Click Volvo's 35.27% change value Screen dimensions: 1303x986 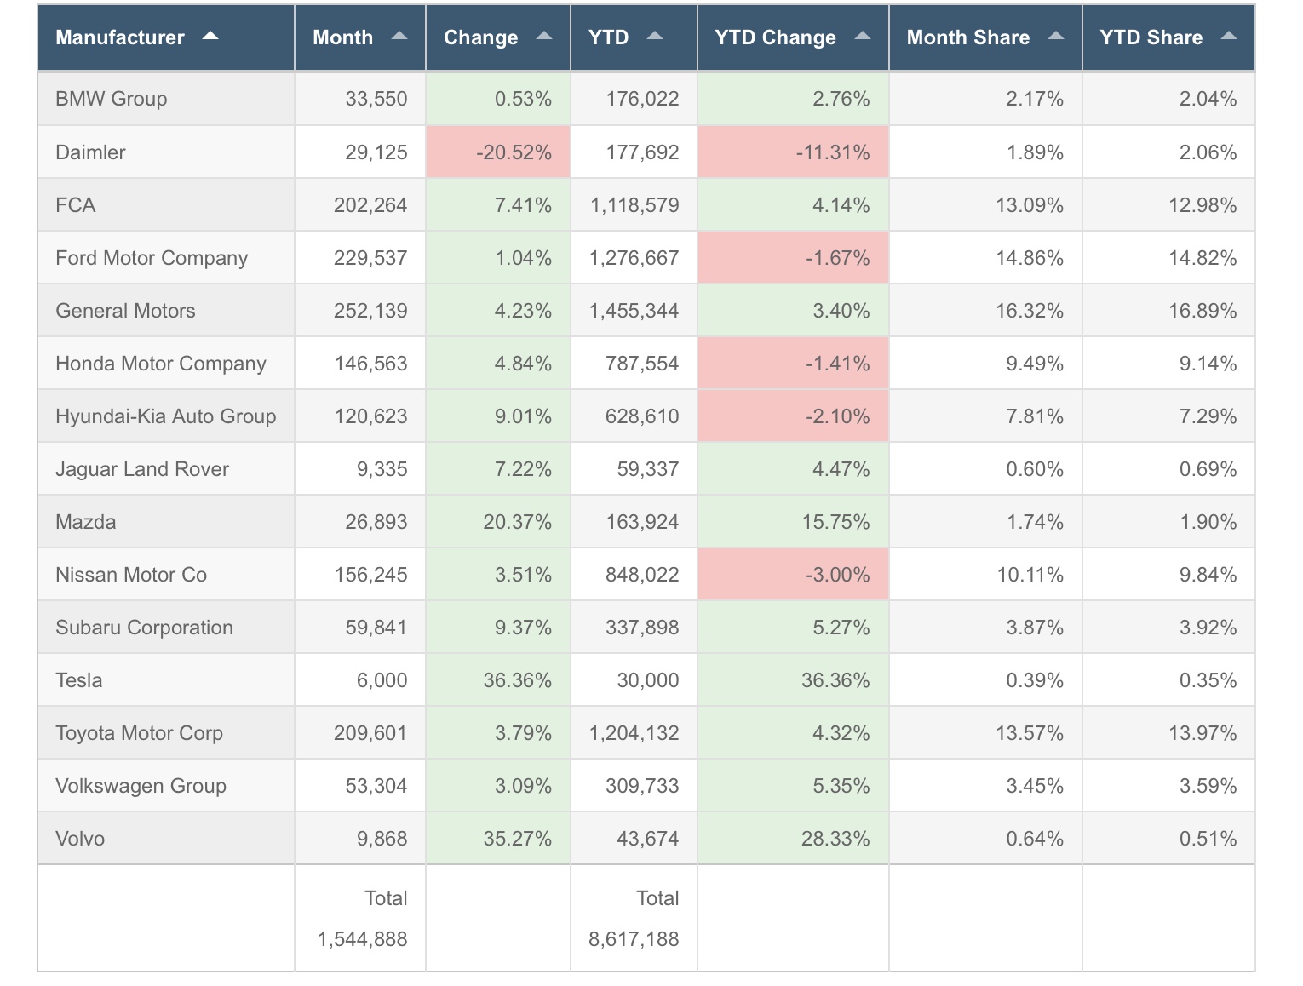pos(517,839)
